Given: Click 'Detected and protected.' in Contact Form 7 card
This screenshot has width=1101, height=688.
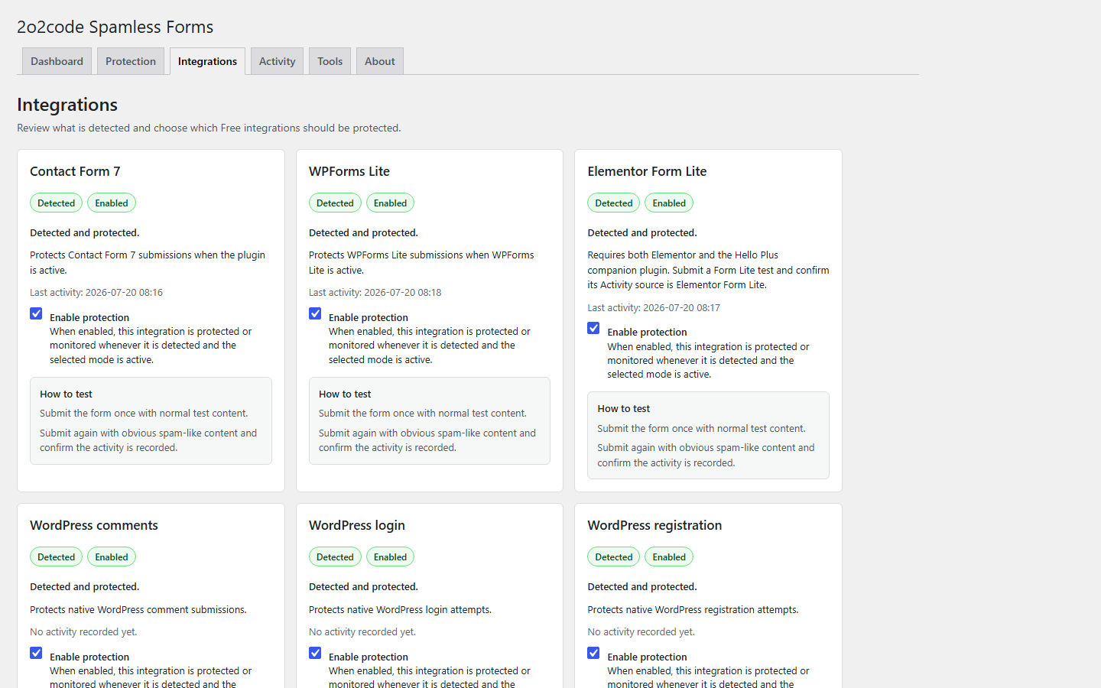Looking at the screenshot, I should point(84,232).
